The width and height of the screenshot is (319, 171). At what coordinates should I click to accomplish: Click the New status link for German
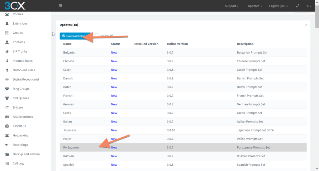pyautogui.click(x=114, y=104)
